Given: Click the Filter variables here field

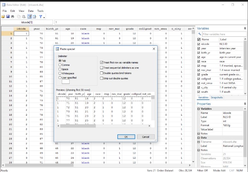Looking at the screenshot, I should point(224,34).
